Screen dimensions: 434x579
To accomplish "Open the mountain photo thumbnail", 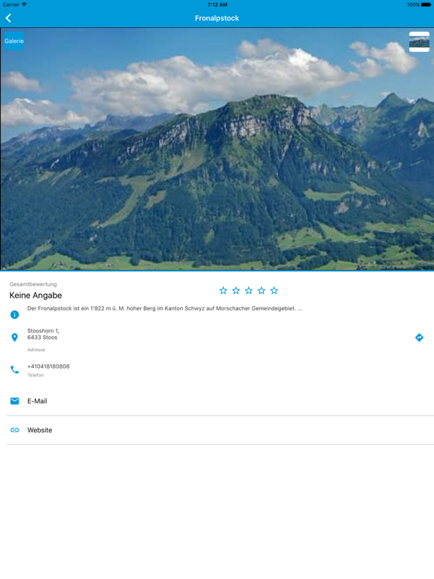I will click(x=419, y=41).
